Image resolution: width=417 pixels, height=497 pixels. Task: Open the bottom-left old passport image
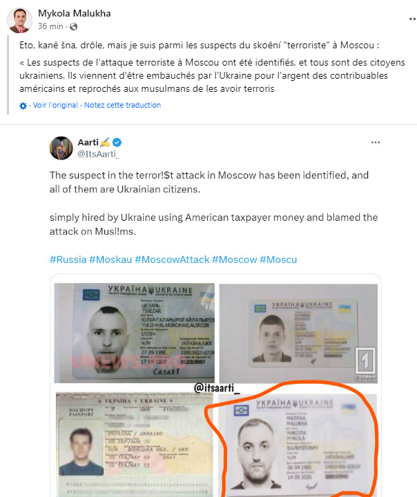[135, 445]
